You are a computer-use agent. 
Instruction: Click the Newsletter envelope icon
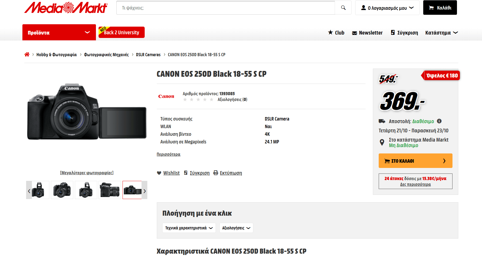coord(354,33)
